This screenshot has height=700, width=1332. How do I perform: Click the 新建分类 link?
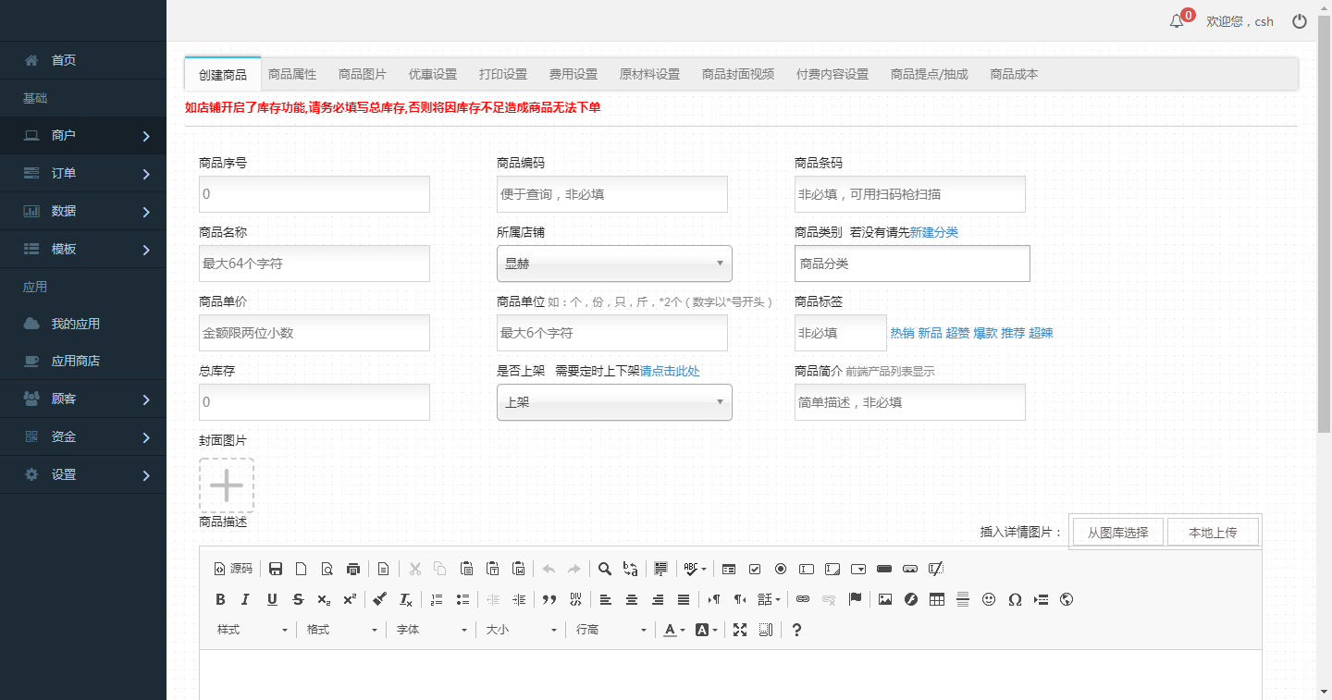pos(933,232)
